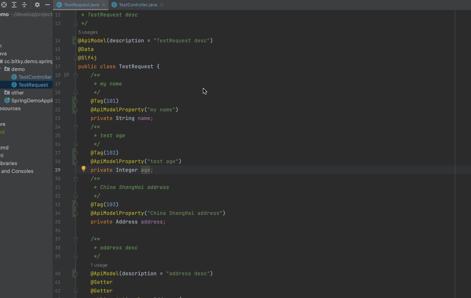Open the 1 usage hint above the Address class
The width and height of the screenshot is (471, 298).
click(99, 265)
